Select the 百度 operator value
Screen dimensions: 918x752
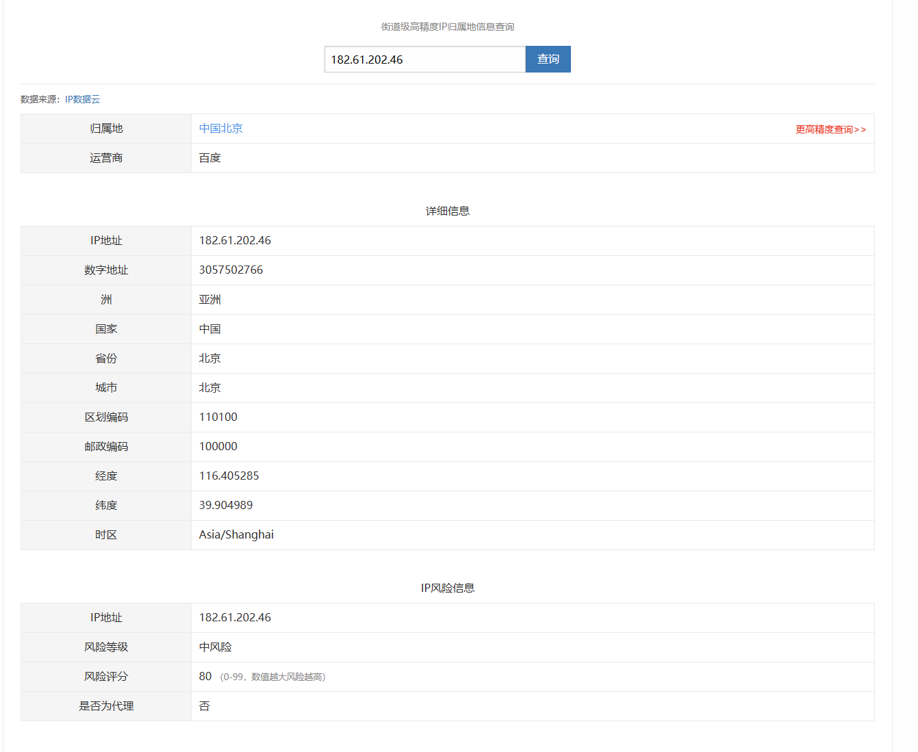(x=210, y=158)
